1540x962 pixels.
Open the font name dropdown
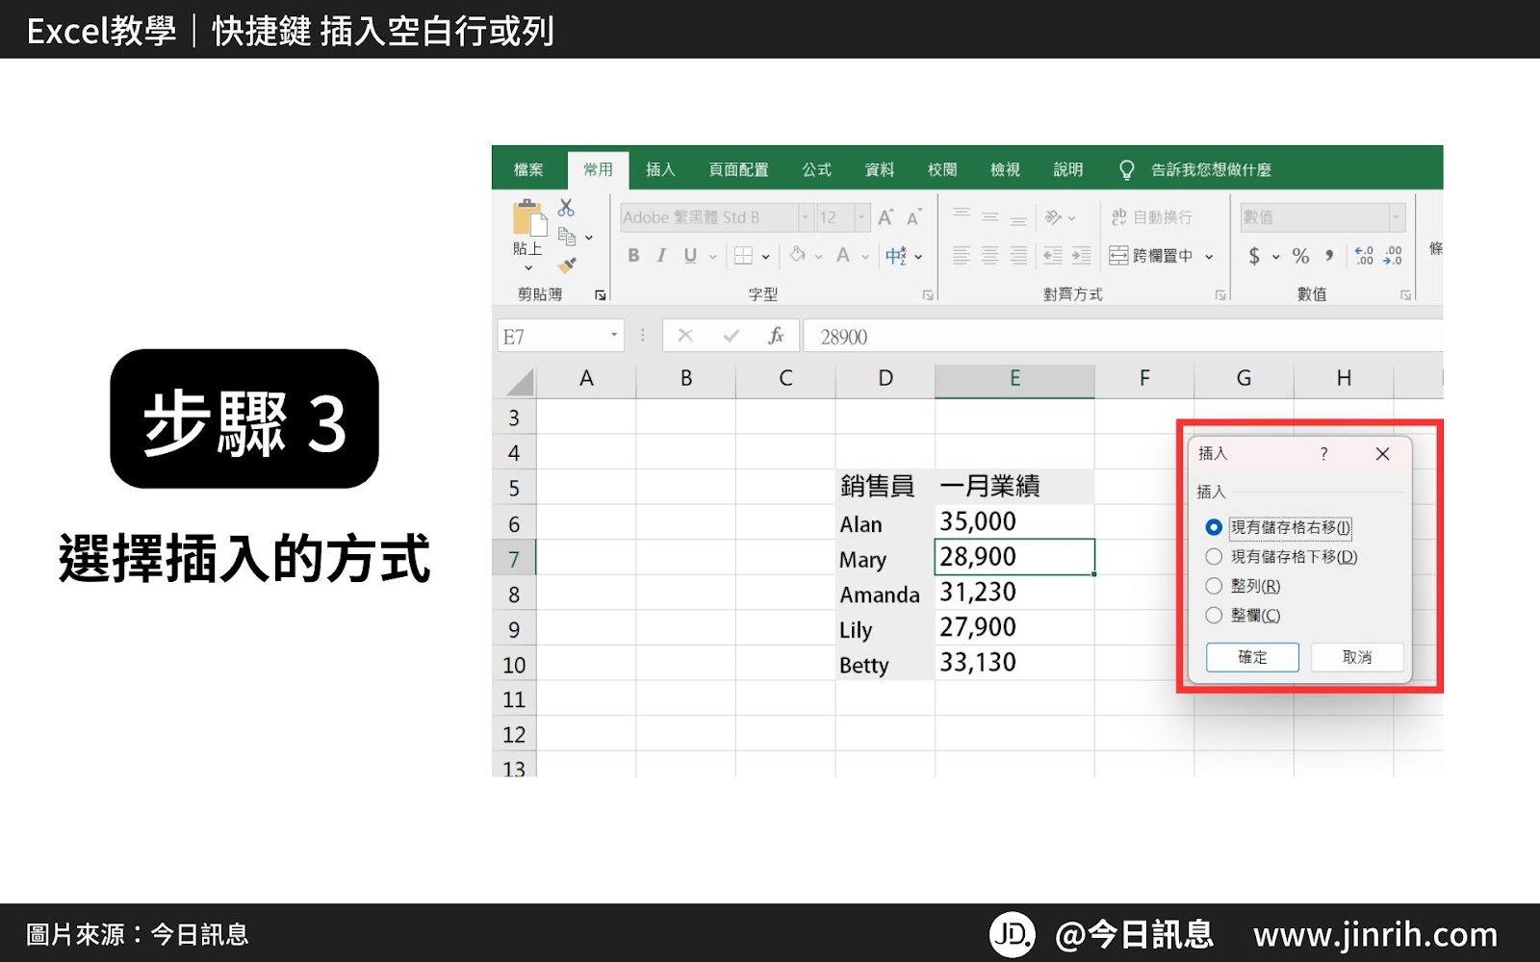(x=806, y=217)
